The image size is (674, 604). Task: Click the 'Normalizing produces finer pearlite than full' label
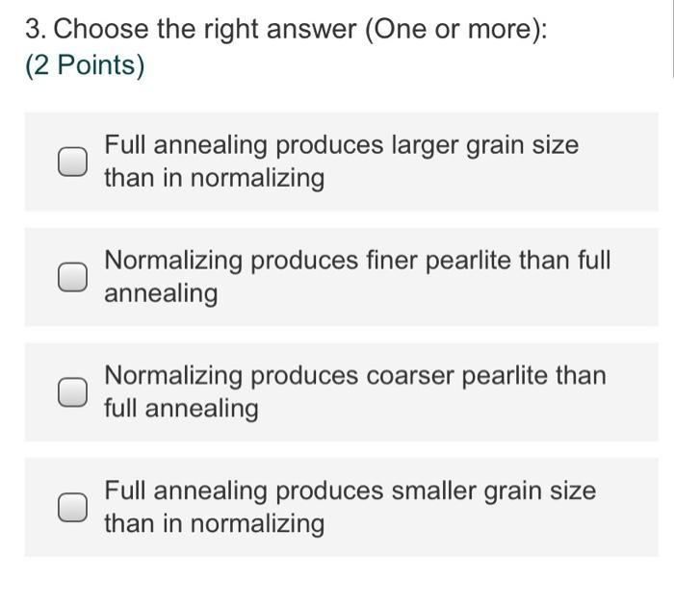[357, 261]
